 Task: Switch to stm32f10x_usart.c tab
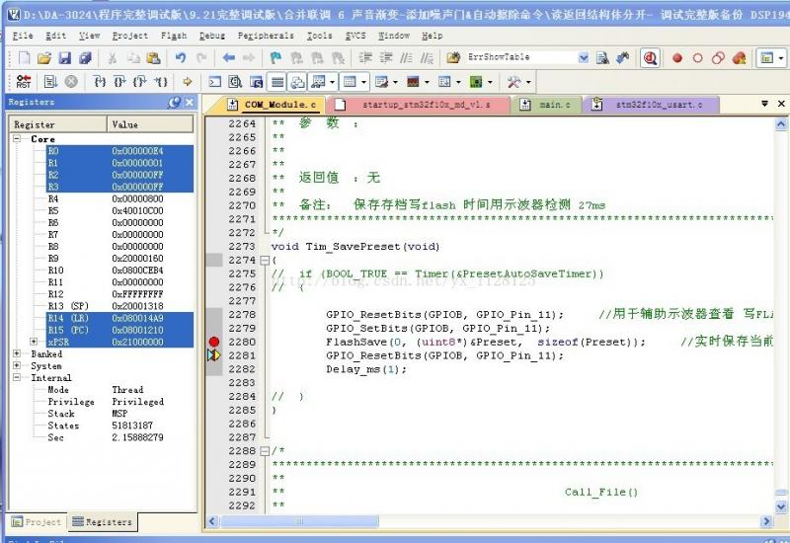(x=651, y=105)
